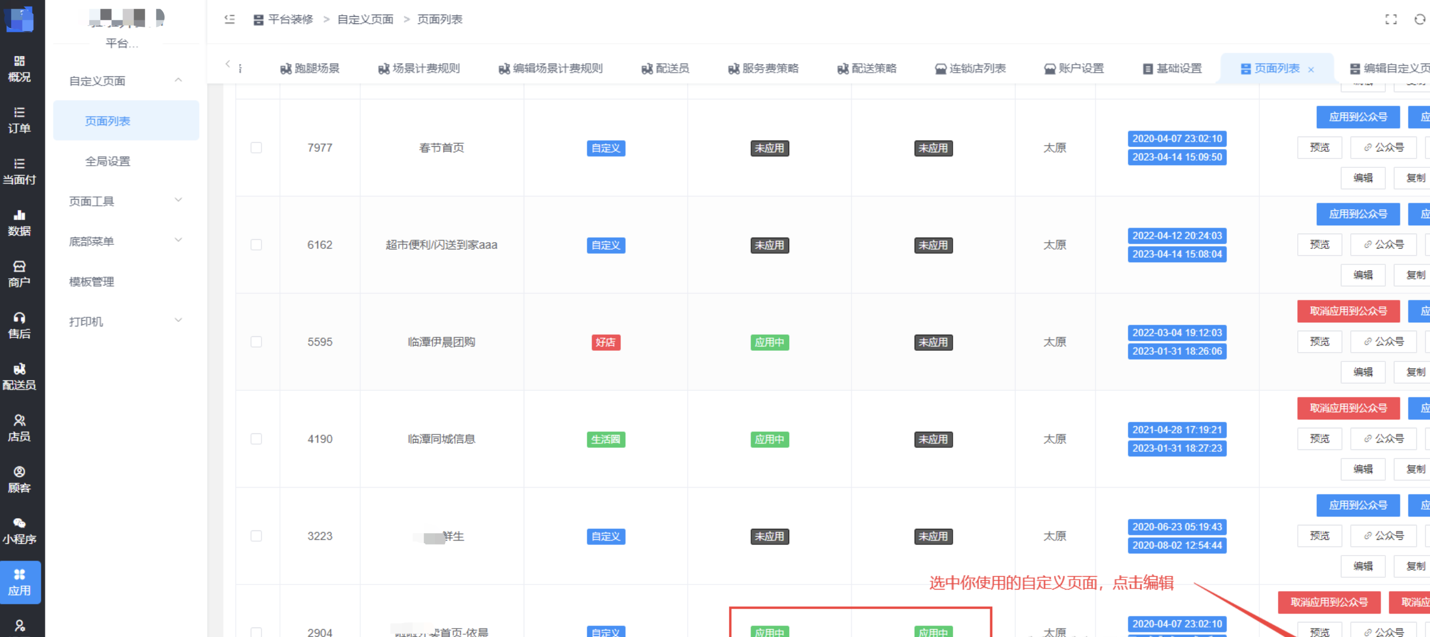Click 编辑 for row 4190 临潭同城信息

pyautogui.click(x=1363, y=469)
